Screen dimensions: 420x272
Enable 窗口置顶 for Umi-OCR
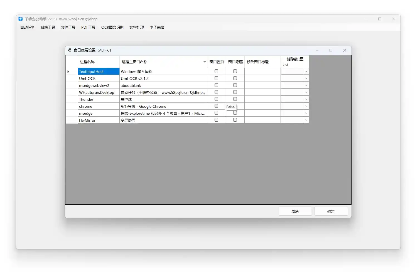click(216, 78)
